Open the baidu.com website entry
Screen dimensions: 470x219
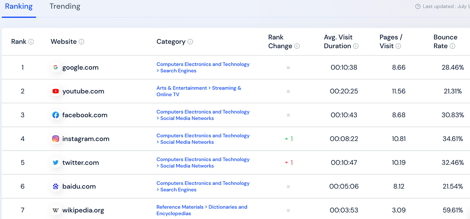pyautogui.click(x=79, y=186)
